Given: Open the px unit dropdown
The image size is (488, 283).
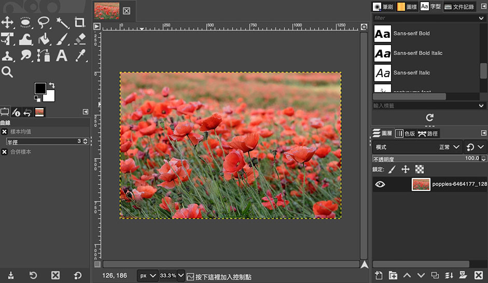Looking at the screenshot, I should coord(147,276).
